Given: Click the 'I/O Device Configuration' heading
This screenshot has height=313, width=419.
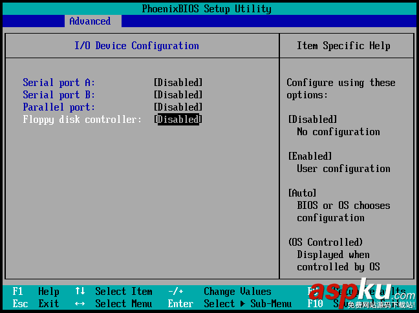Looking at the screenshot, I should (136, 45).
